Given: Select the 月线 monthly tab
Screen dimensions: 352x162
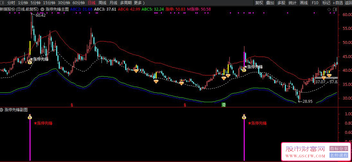Looking at the screenshot, I should click(x=113, y=3).
